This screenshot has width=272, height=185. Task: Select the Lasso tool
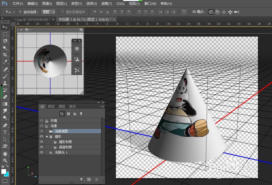[x=5, y=41]
